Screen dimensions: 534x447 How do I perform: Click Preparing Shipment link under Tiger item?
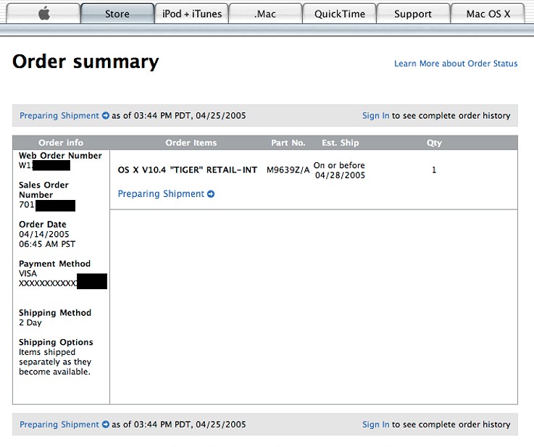(x=161, y=193)
